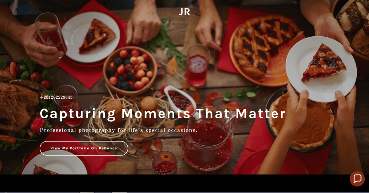Click the black footer bar below the hero
The height and width of the screenshot is (193, 369).
[x=184, y=183]
